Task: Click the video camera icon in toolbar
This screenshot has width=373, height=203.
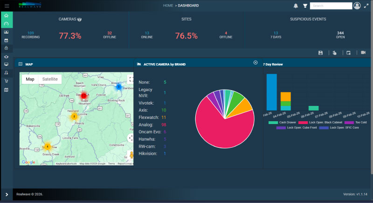Action: coord(363,52)
